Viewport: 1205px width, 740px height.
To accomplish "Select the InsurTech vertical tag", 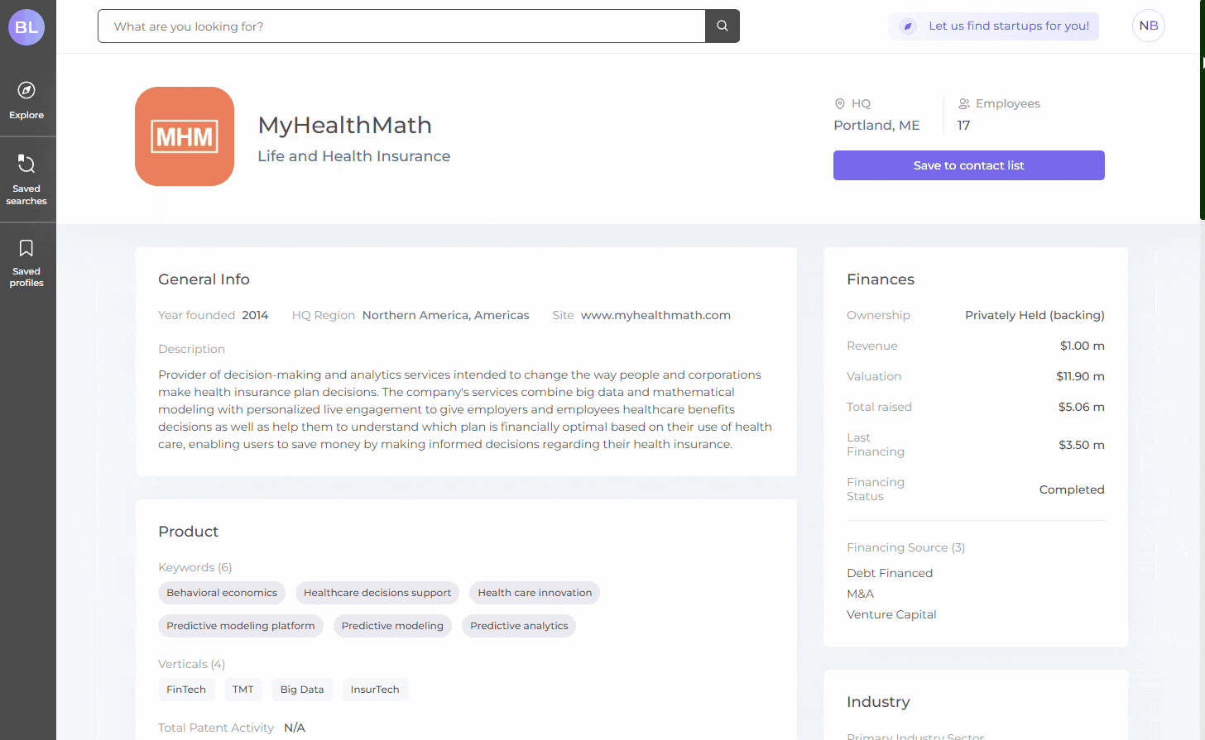I will click(375, 690).
